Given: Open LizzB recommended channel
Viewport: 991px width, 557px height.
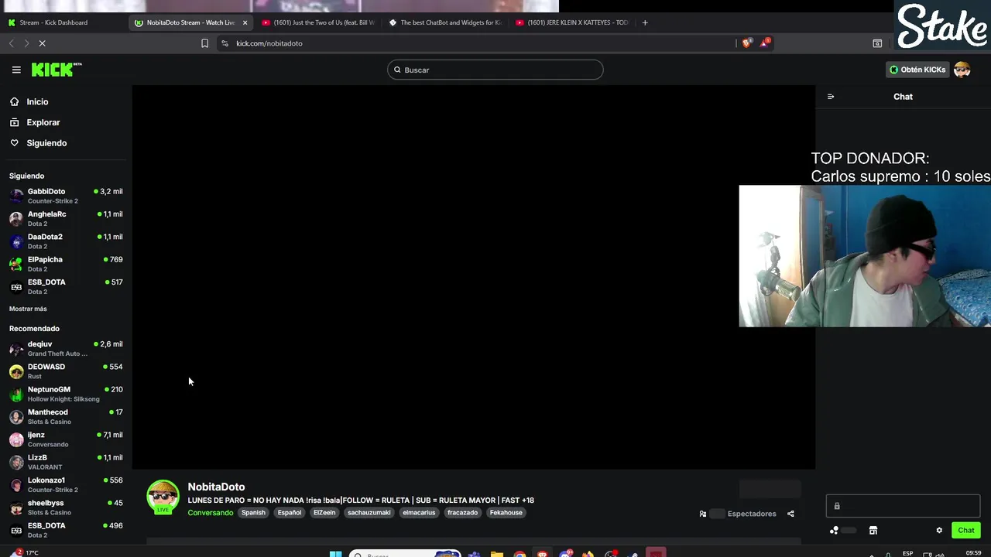Looking at the screenshot, I should point(66,462).
